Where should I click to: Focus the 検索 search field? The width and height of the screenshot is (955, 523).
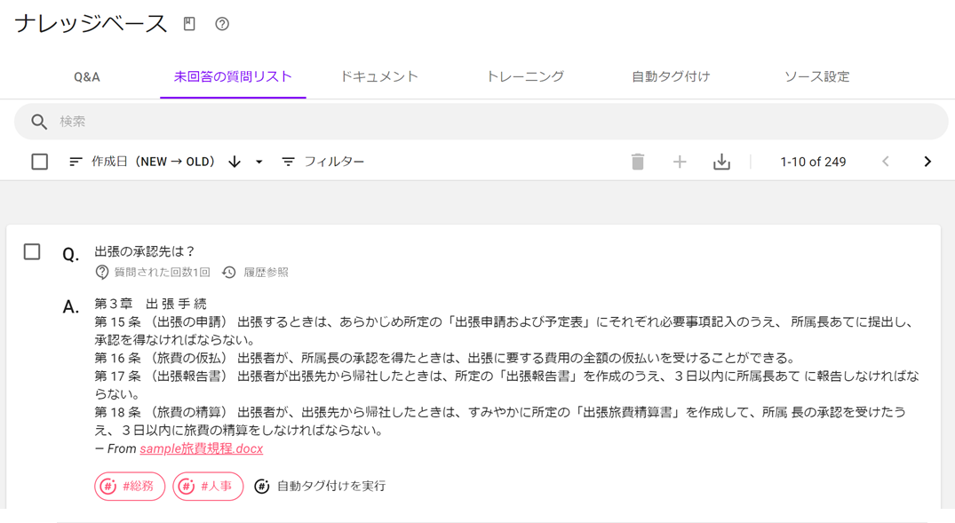(x=481, y=122)
